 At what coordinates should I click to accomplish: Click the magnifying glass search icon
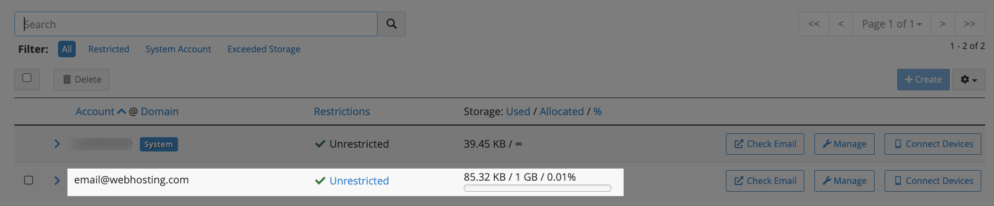[391, 24]
